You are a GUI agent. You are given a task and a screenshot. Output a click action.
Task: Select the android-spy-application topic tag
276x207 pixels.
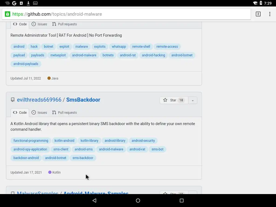[x=30, y=149]
